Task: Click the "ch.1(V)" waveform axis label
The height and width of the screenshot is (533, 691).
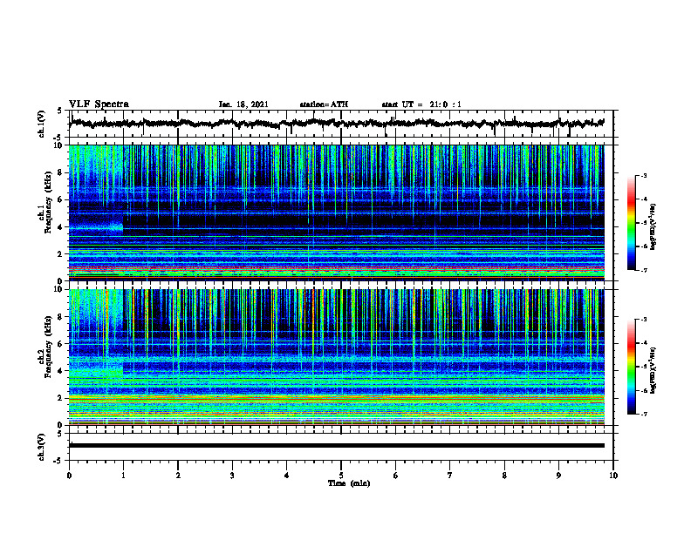Action: coord(42,124)
